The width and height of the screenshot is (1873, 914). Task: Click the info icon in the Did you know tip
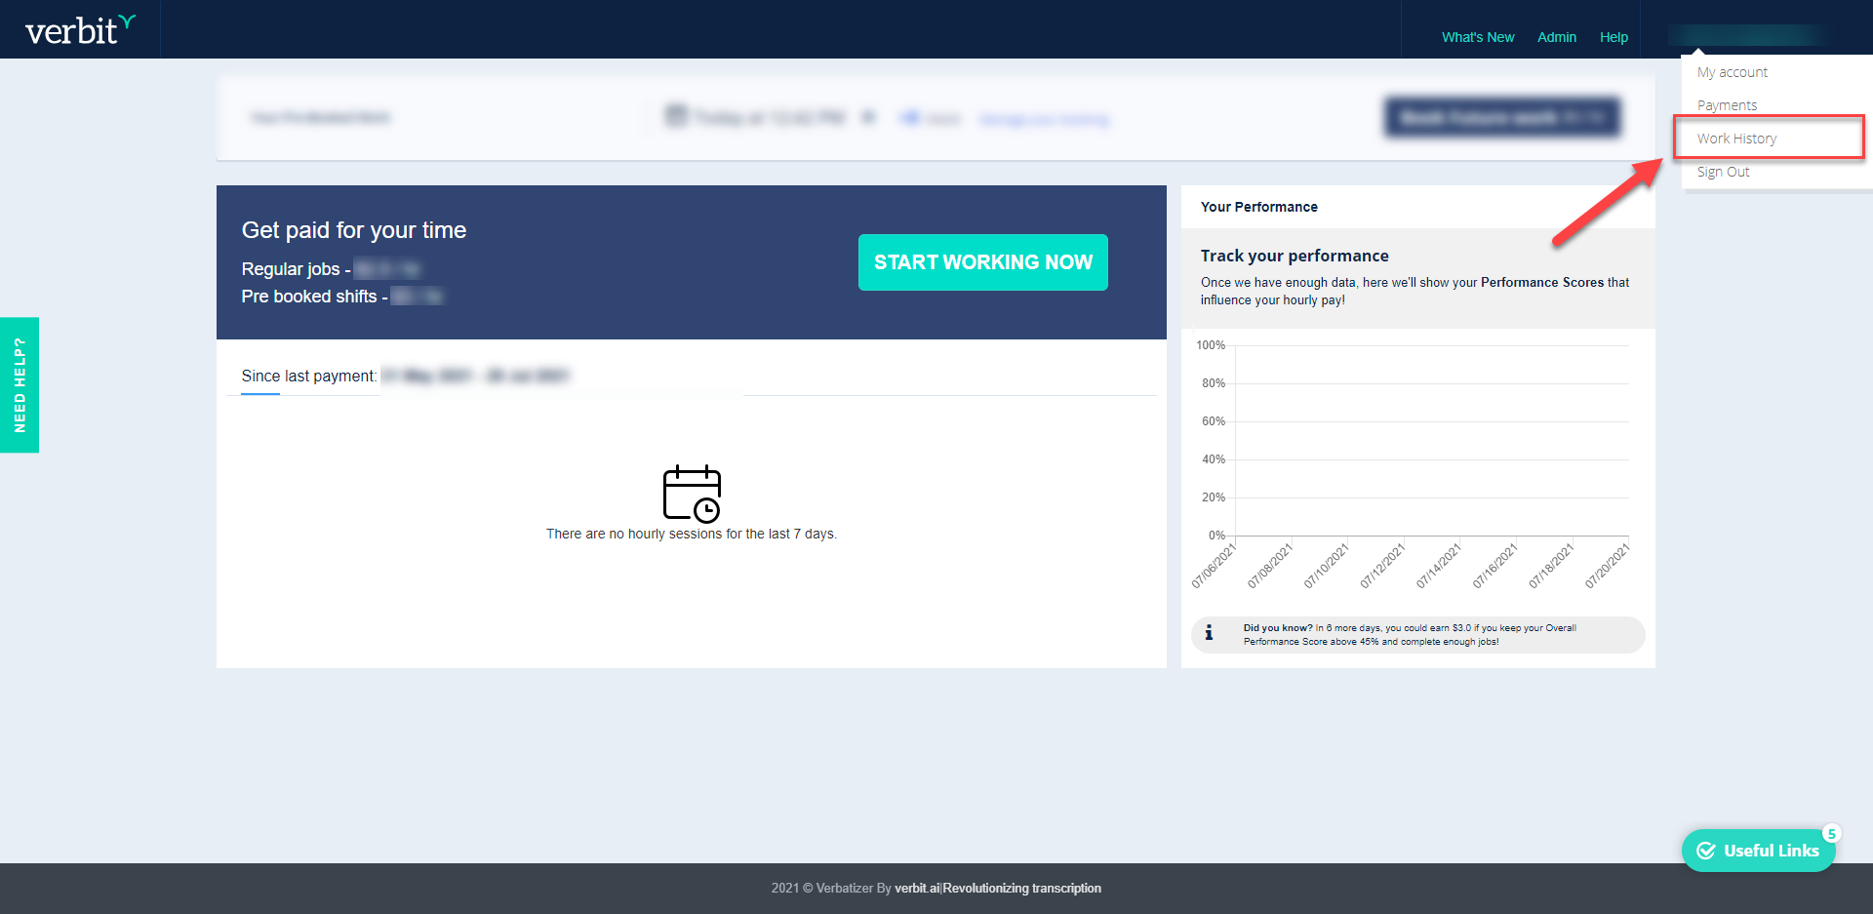pyautogui.click(x=1211, y=633)
